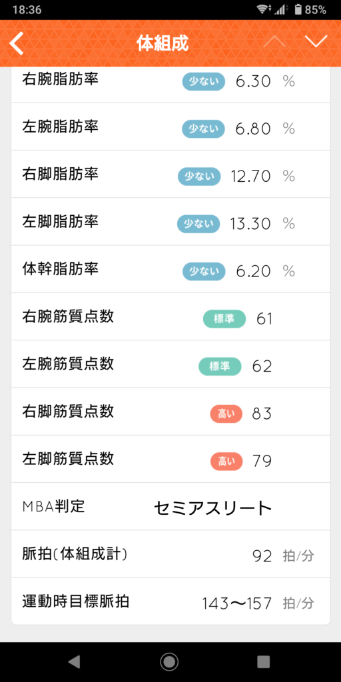Tap the 体組成 header title
This screenshot has height=682, width=341.
163,43
